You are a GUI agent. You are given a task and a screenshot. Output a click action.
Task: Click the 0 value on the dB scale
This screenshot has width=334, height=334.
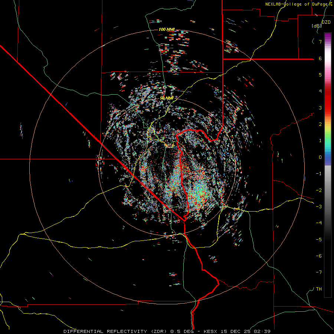coord(320,157)
